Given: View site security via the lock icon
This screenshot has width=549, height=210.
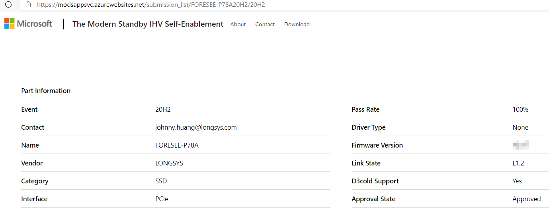Looking at the screenshot, I should point(28,5).
